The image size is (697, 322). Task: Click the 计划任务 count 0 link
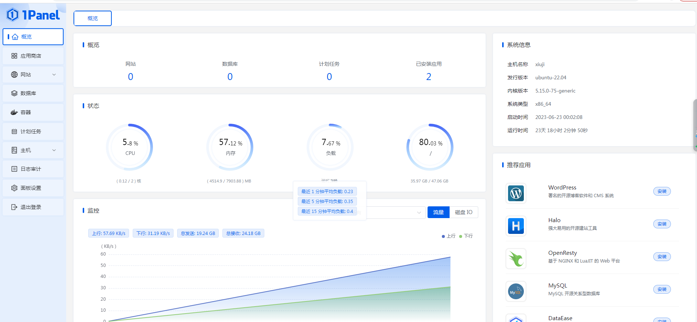point(329,77)
